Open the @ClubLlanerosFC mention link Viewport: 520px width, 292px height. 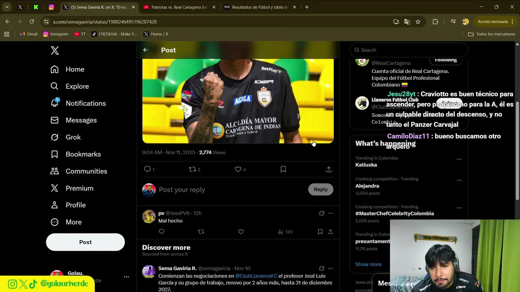click(x=256, y=276)
